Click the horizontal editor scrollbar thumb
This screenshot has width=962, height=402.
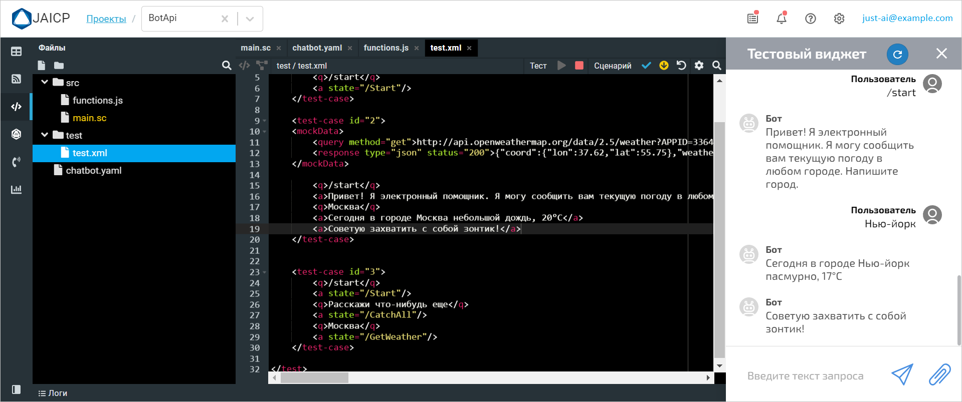click(314, 377)
